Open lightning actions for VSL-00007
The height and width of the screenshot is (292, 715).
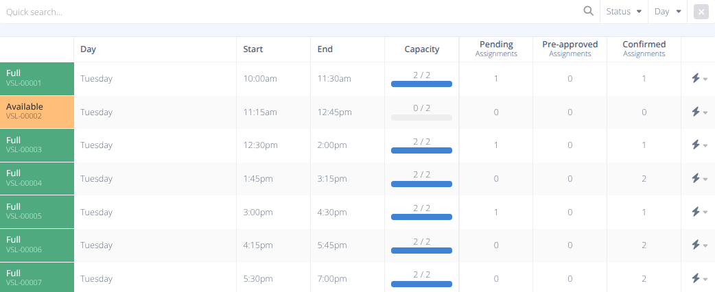[x=699, y=278]
